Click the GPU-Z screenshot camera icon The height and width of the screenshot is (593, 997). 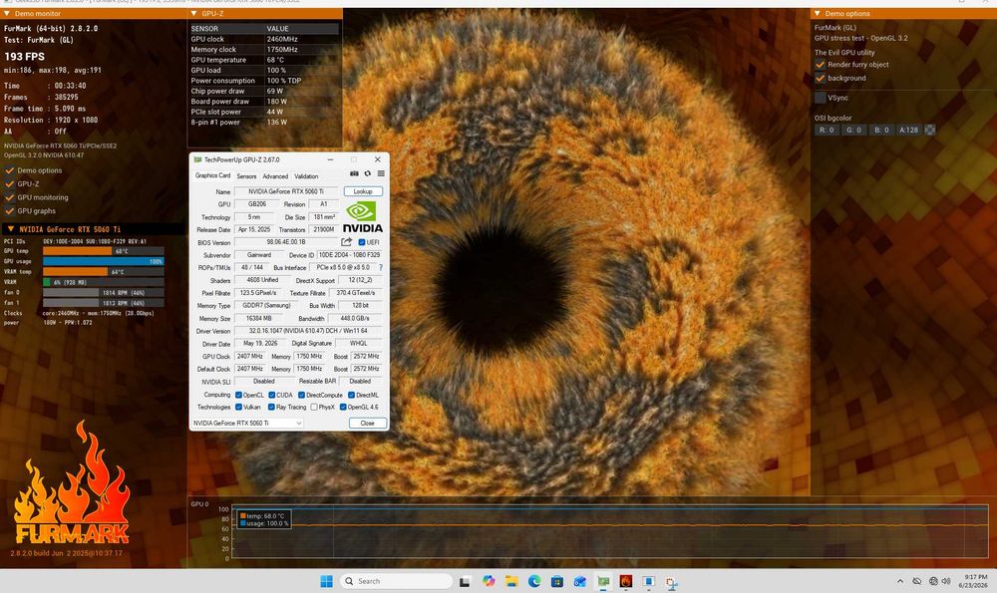point(354,173)
